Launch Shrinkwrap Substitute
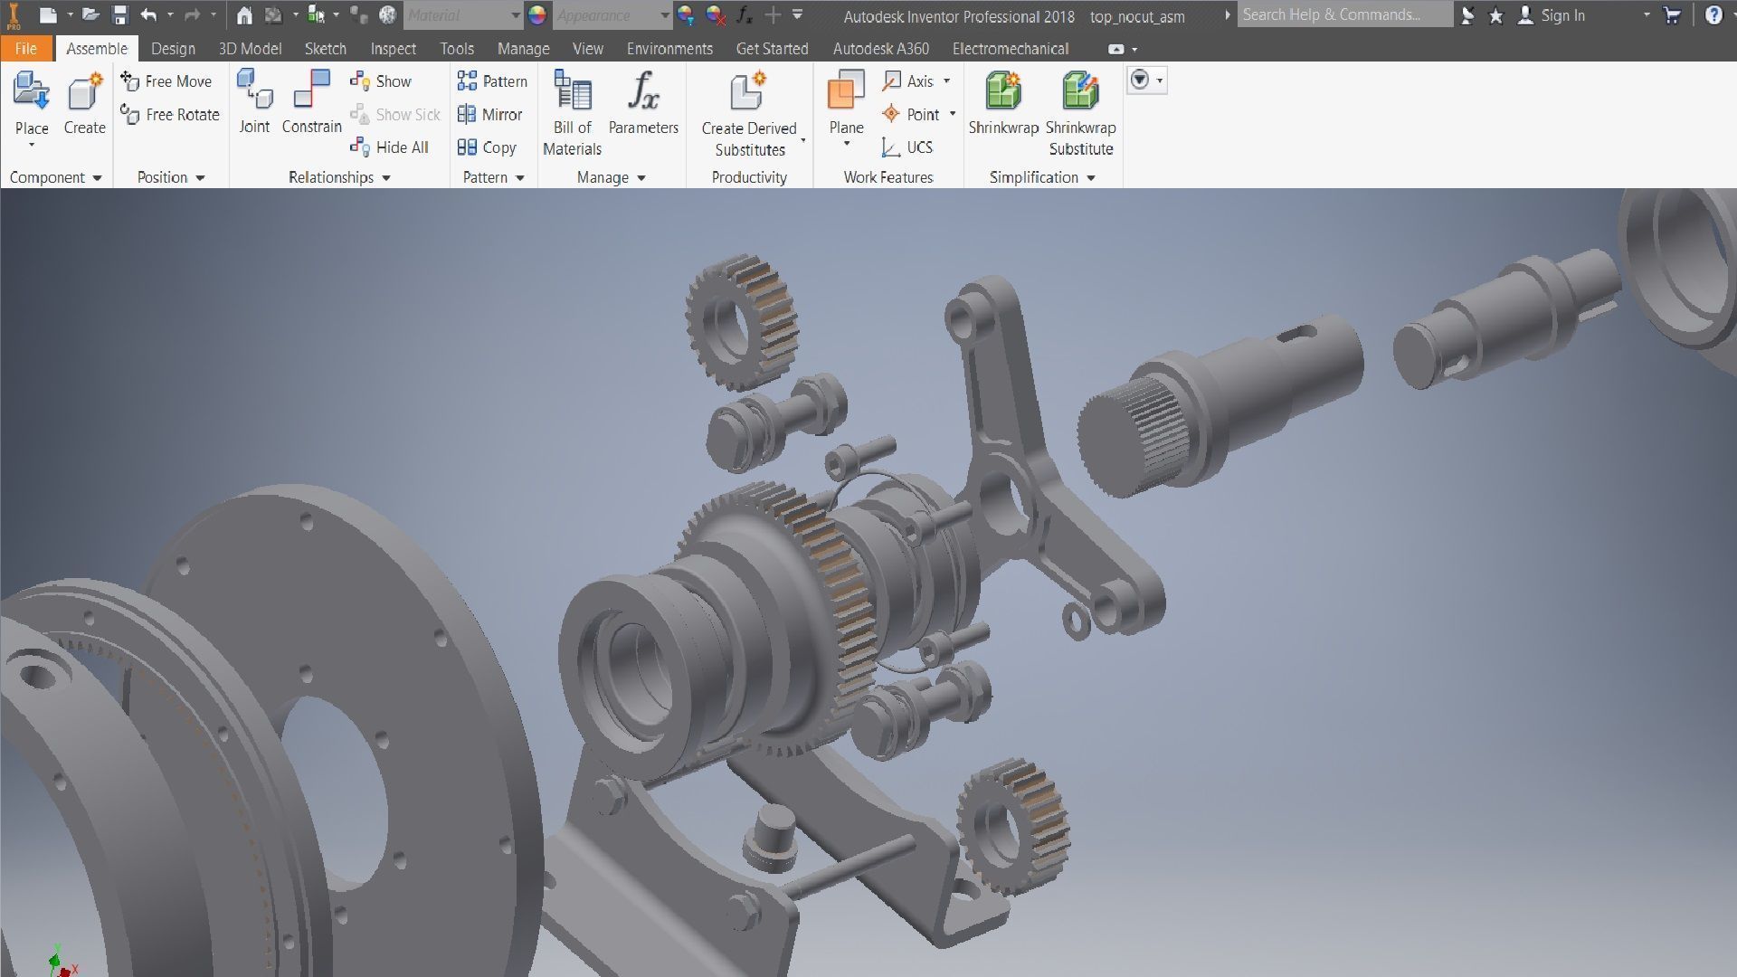 pyautogui.click(x=1080, y=114)
